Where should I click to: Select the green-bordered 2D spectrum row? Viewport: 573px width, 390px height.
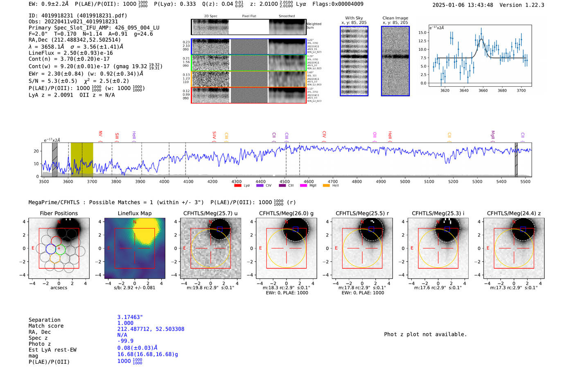tap(249, 63)
